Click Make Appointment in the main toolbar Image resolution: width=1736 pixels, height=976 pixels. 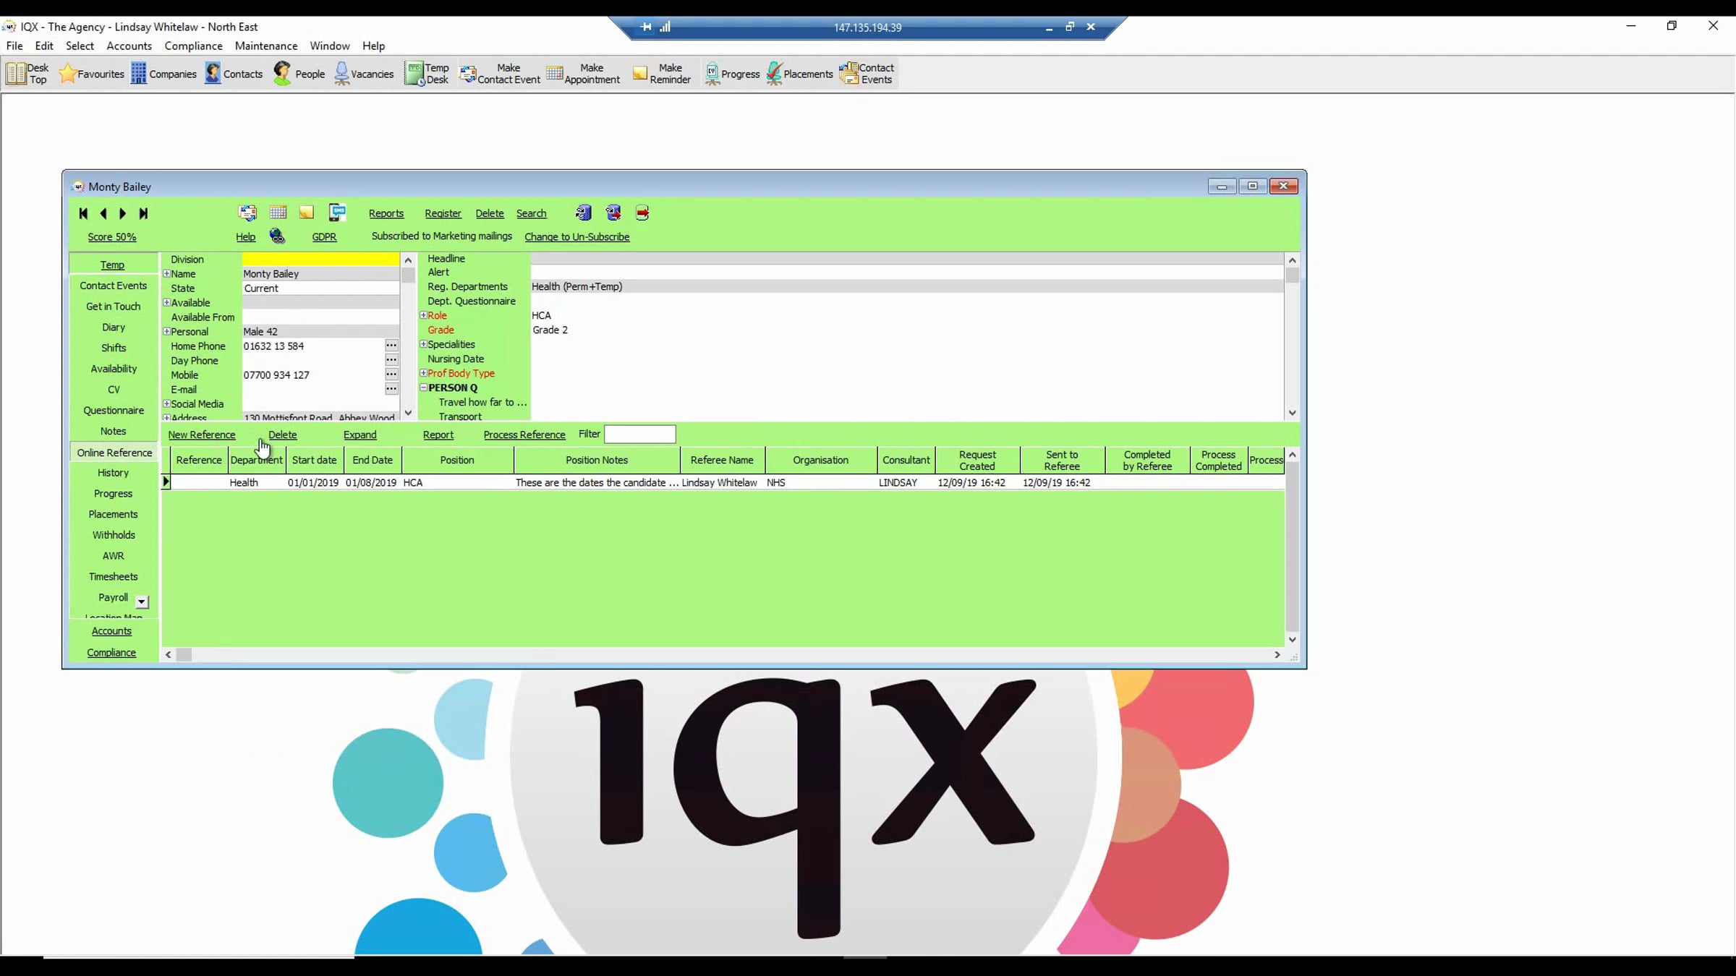click(584, 74)
